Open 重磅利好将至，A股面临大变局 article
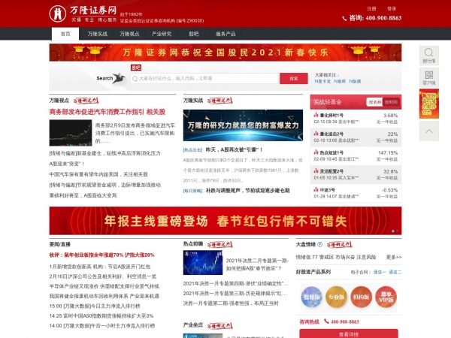This screenshot has width=451, height=338. [83, 195]
